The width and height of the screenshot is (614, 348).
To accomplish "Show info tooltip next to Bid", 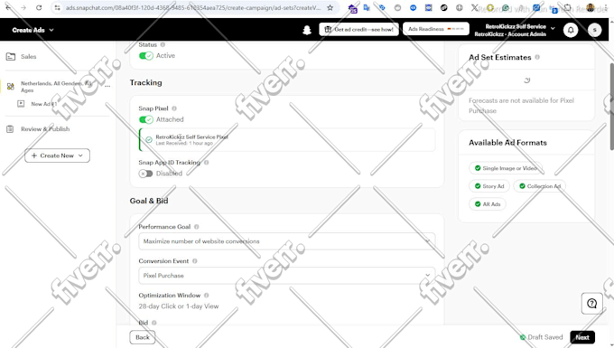I will point(153,323).
